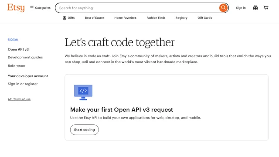Open the Registry nav link
The width and height of the screenshot is (279, 157).
181,18
